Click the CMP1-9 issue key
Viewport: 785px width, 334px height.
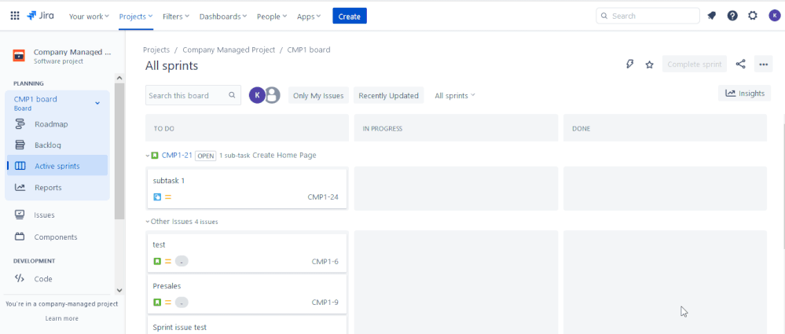coord(325,303)
